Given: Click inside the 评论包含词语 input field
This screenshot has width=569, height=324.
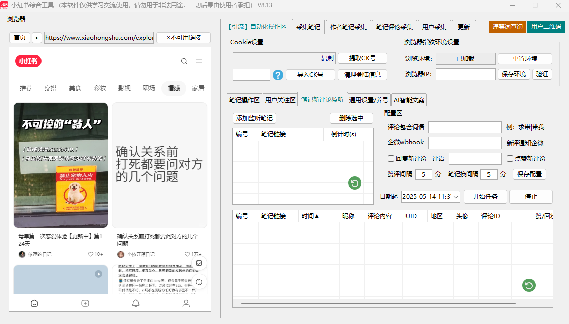Looking at the screenshot, I should (x=464, y=127).
